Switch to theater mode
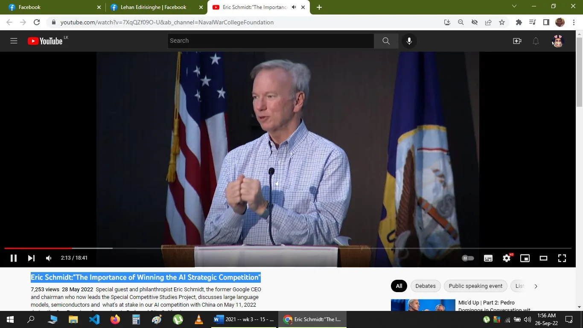This screenshot has width=583, height=328. click(543, 258)
